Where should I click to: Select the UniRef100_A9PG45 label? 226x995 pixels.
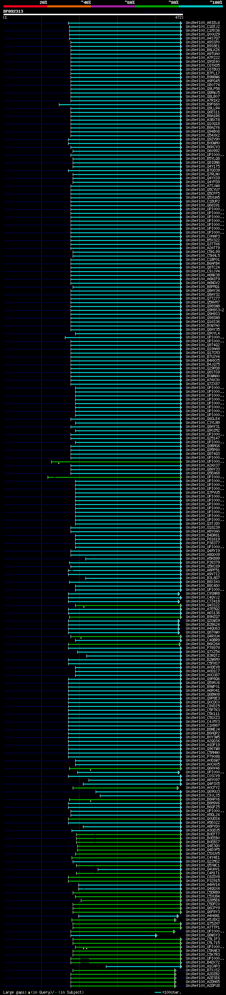pos(202,81)
